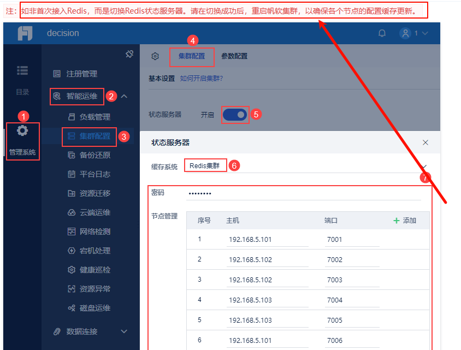Screen dimensions: 461x350
Task: Click the 云端运维 icon
Action: (x=72, y=212)
